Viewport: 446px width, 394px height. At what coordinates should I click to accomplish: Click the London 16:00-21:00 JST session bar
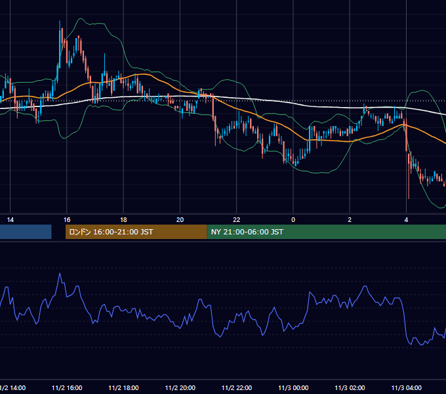point(136,232)
